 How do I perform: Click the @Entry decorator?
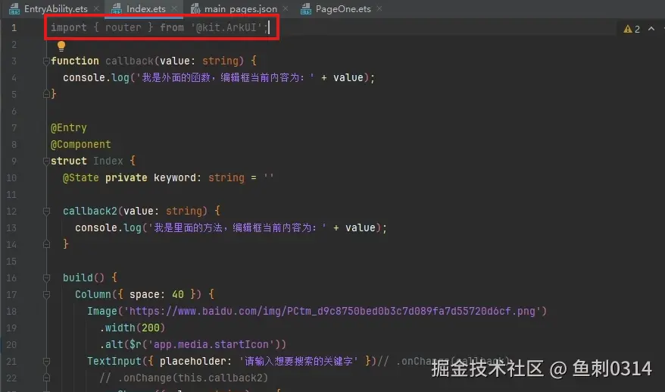69,128
